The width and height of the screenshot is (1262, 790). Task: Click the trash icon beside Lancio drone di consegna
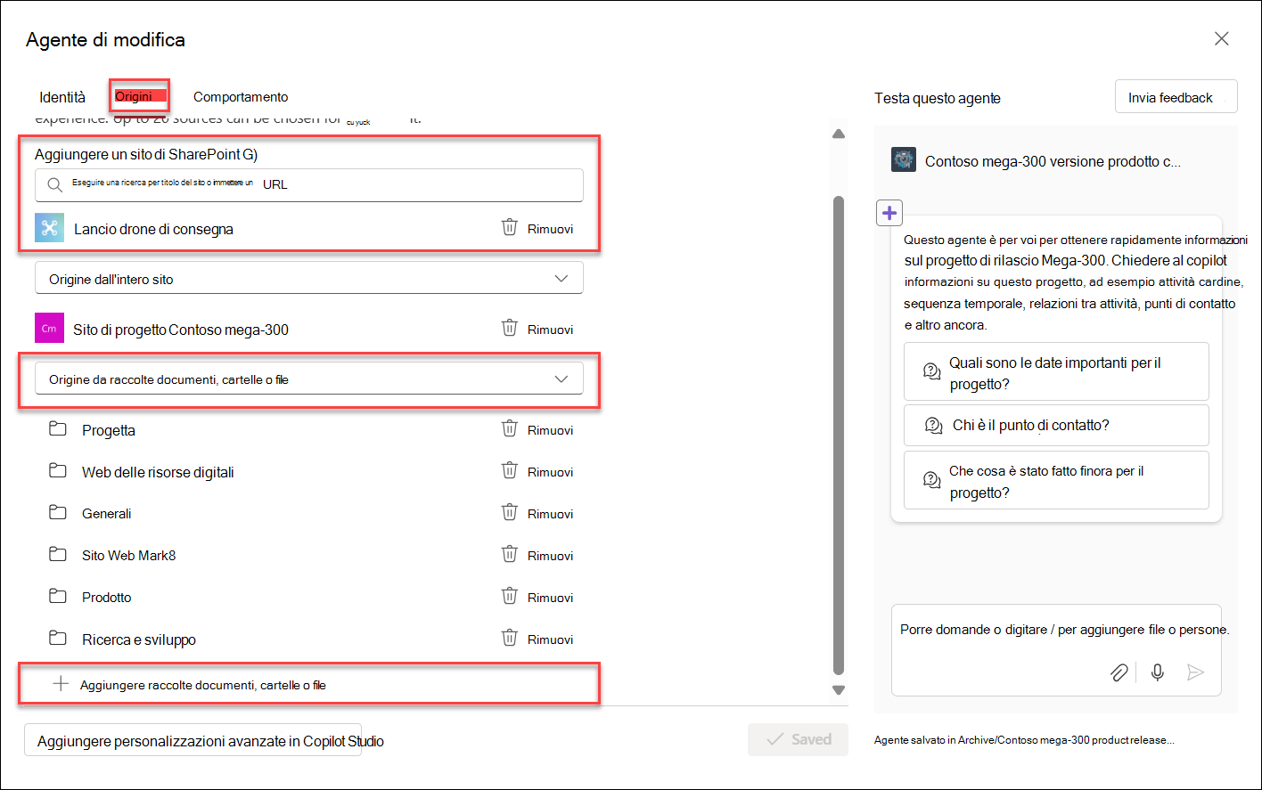(x=510, y=228)
